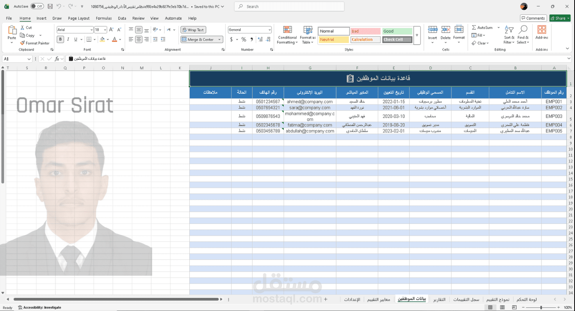Click the Save icon in title bar
This screenshot has height=311, width=575.
click(50, 6)
